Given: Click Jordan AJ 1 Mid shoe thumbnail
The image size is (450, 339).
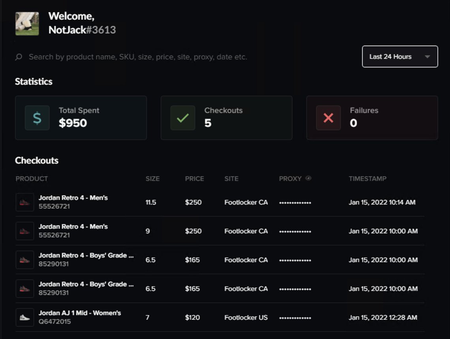Looking at the screenshot, I should [x=25, y=317].
